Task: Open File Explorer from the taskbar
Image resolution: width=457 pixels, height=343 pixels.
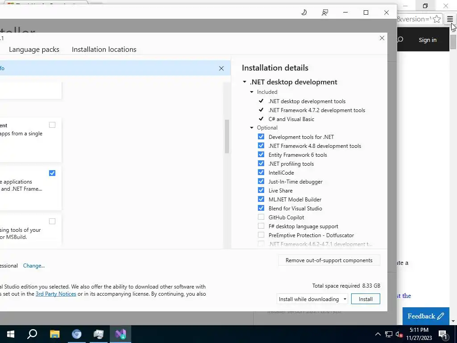Action: pos(54,334)
